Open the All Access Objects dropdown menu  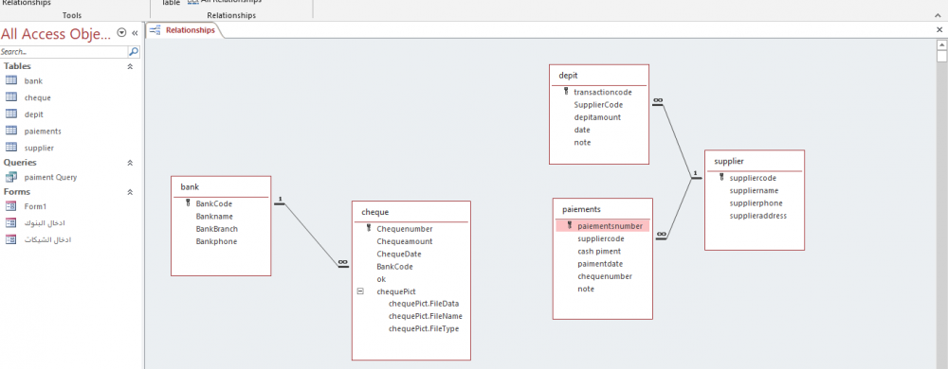[121, 33]
